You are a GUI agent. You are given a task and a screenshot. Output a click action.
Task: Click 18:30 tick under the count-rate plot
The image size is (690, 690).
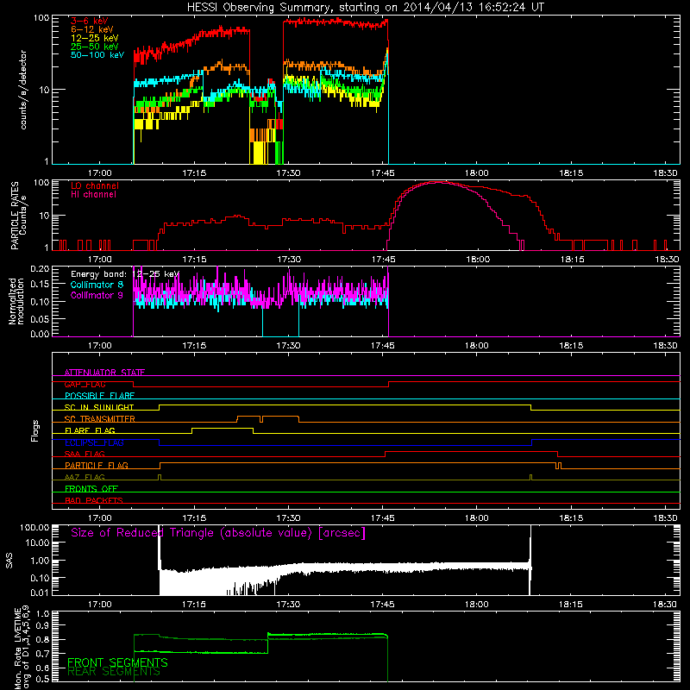(665, 173)
